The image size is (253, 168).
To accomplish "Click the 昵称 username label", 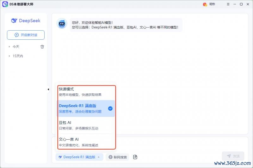I will (212, 4).
